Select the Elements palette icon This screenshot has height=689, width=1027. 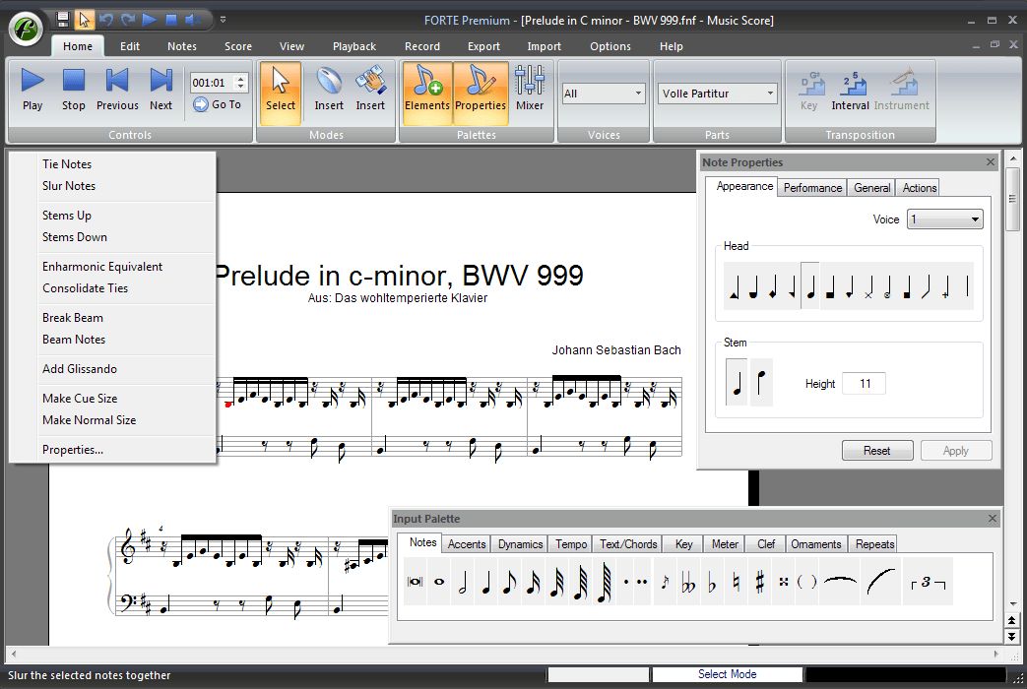click(x=425, y=92)
